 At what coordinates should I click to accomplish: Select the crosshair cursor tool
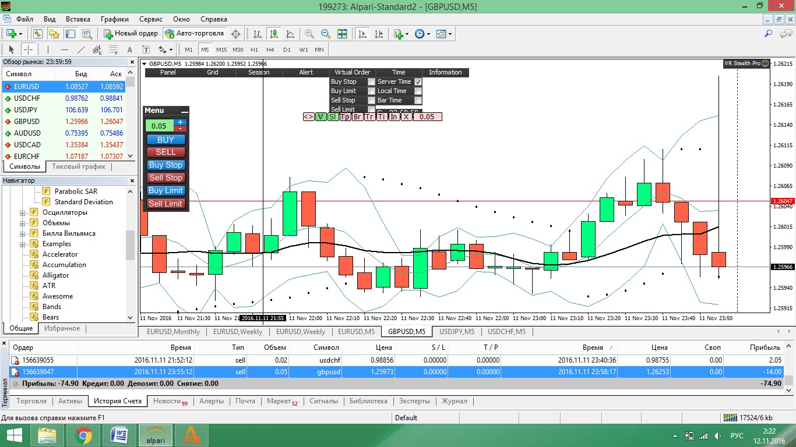[28, 49]
